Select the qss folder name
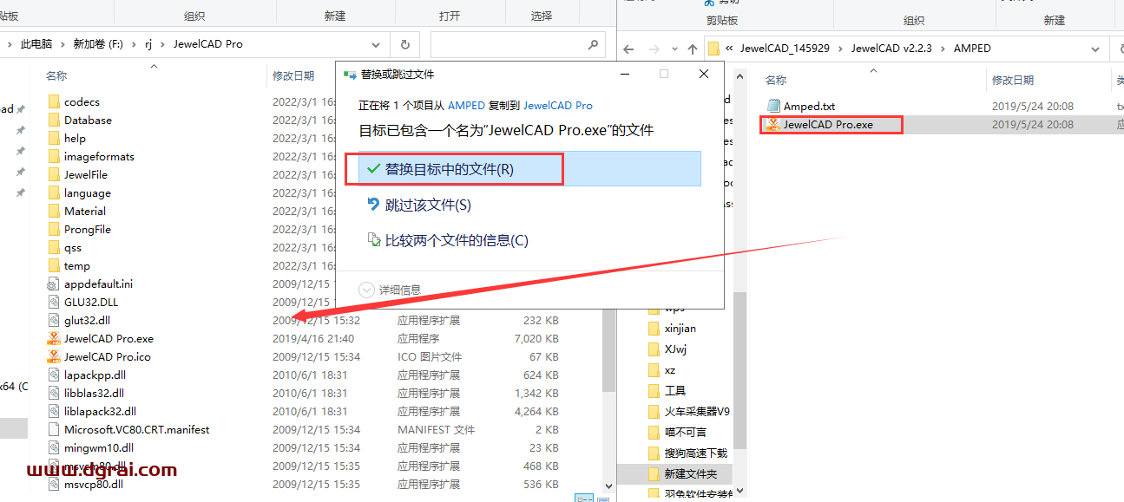Viewport: 1124px width, 502px height. pos(73,247)
